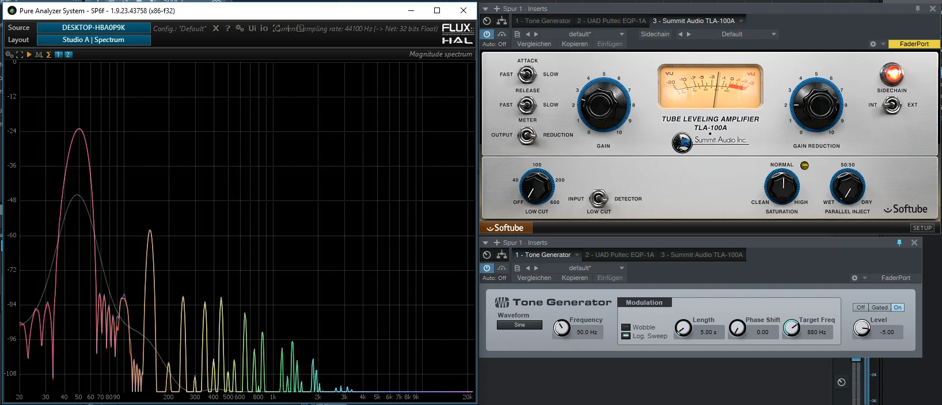
Task: Flip the RELEASE fast/slow switch
Action: pyautogui.click(x=527, y=105)
